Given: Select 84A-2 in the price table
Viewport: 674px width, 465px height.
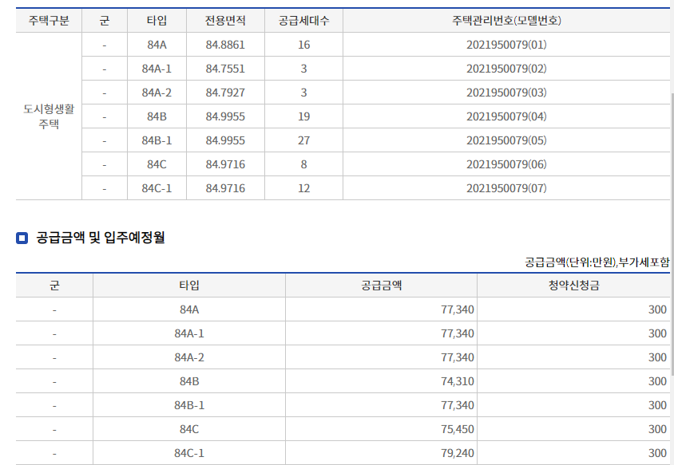Looking at the screenshot, I should pos(189,357).
